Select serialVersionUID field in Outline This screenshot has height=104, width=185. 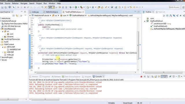pyautogui.click(x=162, y=24)
